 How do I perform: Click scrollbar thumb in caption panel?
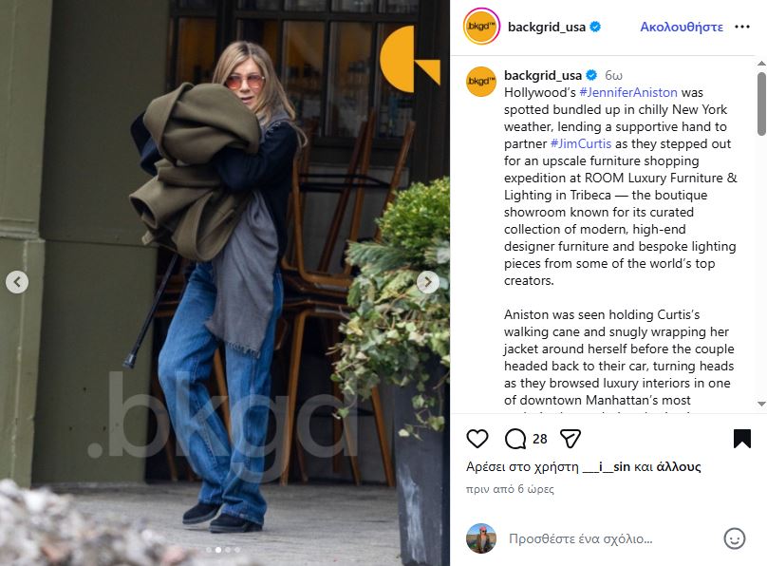tap(761, 104)
